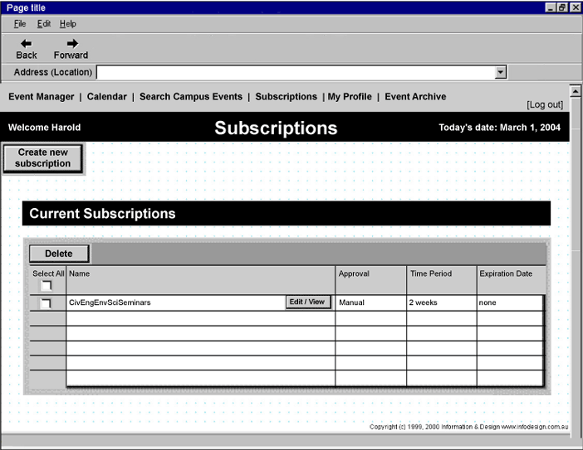Open the Calendar link
The height and width of the screenshot is (450, 583).
tap(106, 96)
